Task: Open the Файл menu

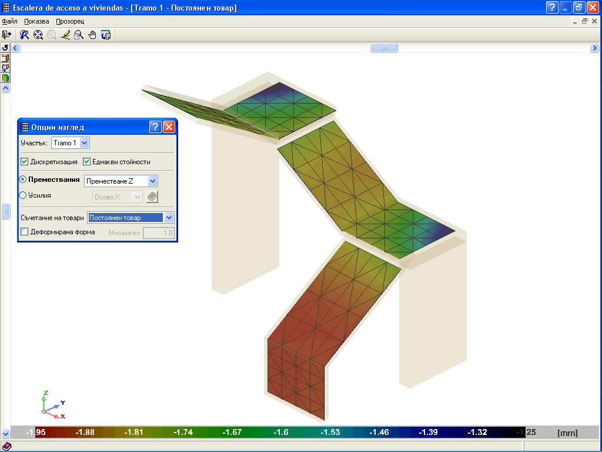Action: click(9, 21)
